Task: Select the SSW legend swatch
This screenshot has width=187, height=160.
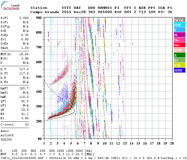Action: (180, 50)
